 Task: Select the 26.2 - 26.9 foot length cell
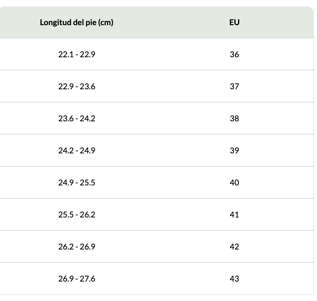[77, 247]
